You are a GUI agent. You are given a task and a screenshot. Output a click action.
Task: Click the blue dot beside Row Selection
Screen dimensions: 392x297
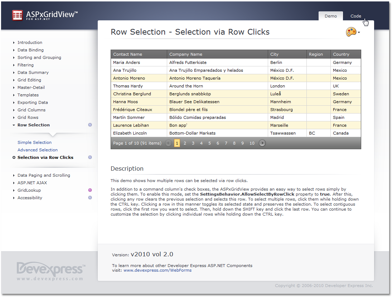pyautogui.click(x=90, y=125)
